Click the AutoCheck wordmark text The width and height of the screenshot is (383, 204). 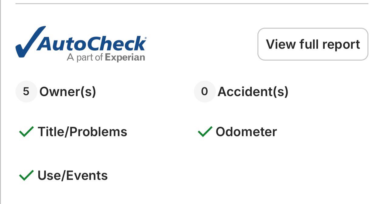coord(91,43)
